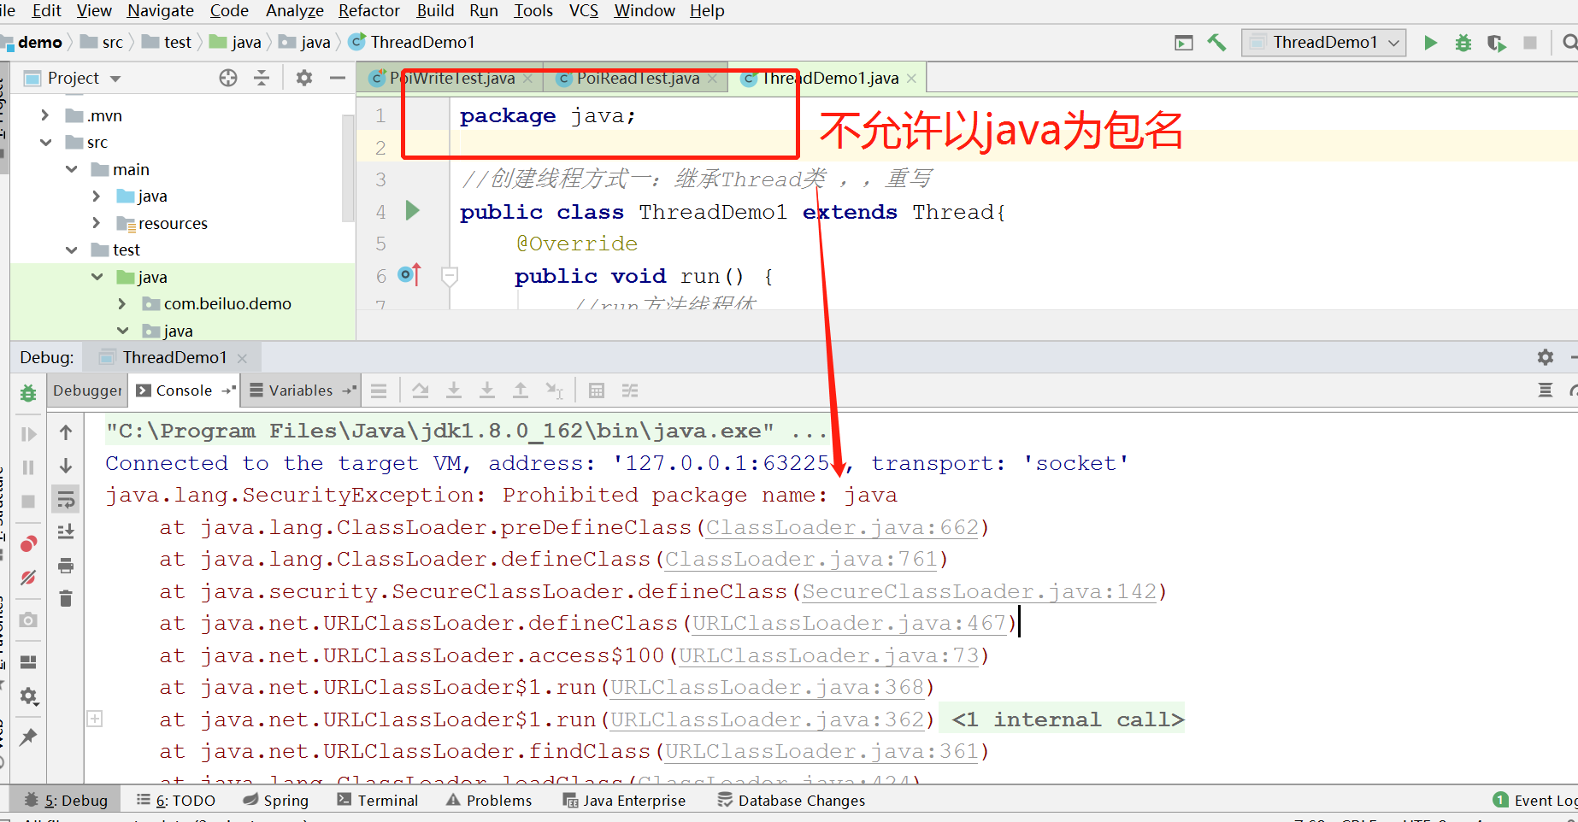Image resolution: width=1578 pixels, height=822 pixels.
Task: Expand the com.beiluo.demo package
Action: pos(122,303)
